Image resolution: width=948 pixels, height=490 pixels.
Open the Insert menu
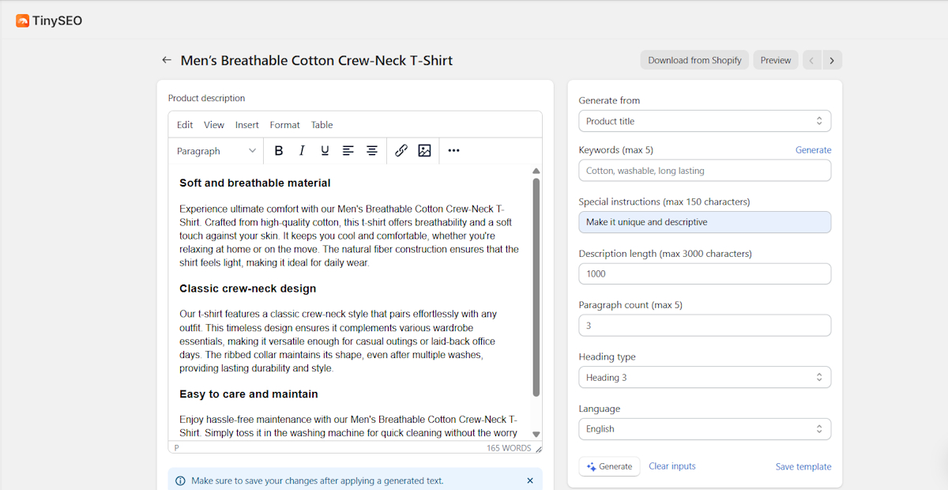[x=246, y=125]
